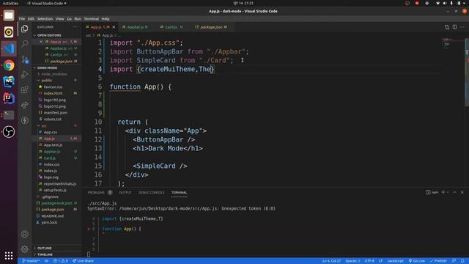Open the Explorer view in activity bar
This screenshot has width=469, height=264.
(25, 29)
